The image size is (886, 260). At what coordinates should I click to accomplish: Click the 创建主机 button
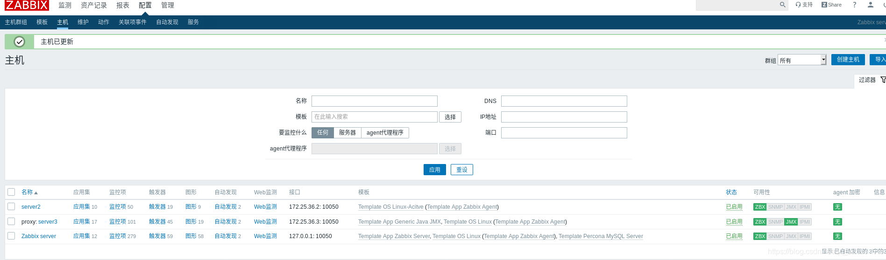pos(848,60)
